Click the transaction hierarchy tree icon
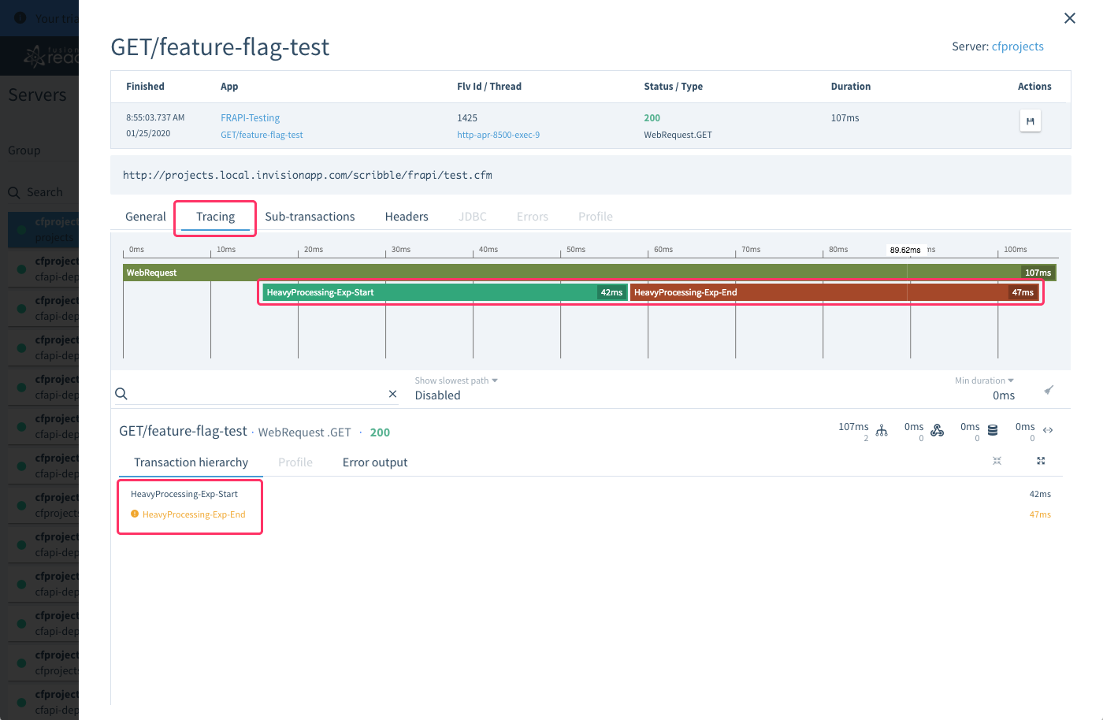Screen dimensions: 1103x720 (882, 430)
